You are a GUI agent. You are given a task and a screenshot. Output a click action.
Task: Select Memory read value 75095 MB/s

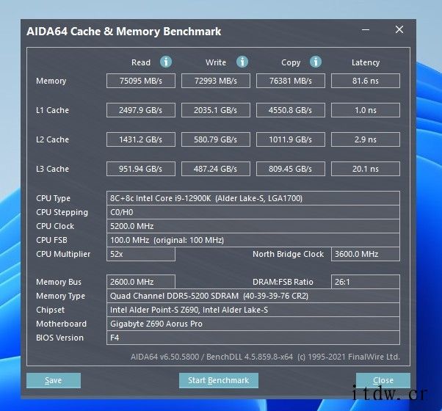click(141, 81)
